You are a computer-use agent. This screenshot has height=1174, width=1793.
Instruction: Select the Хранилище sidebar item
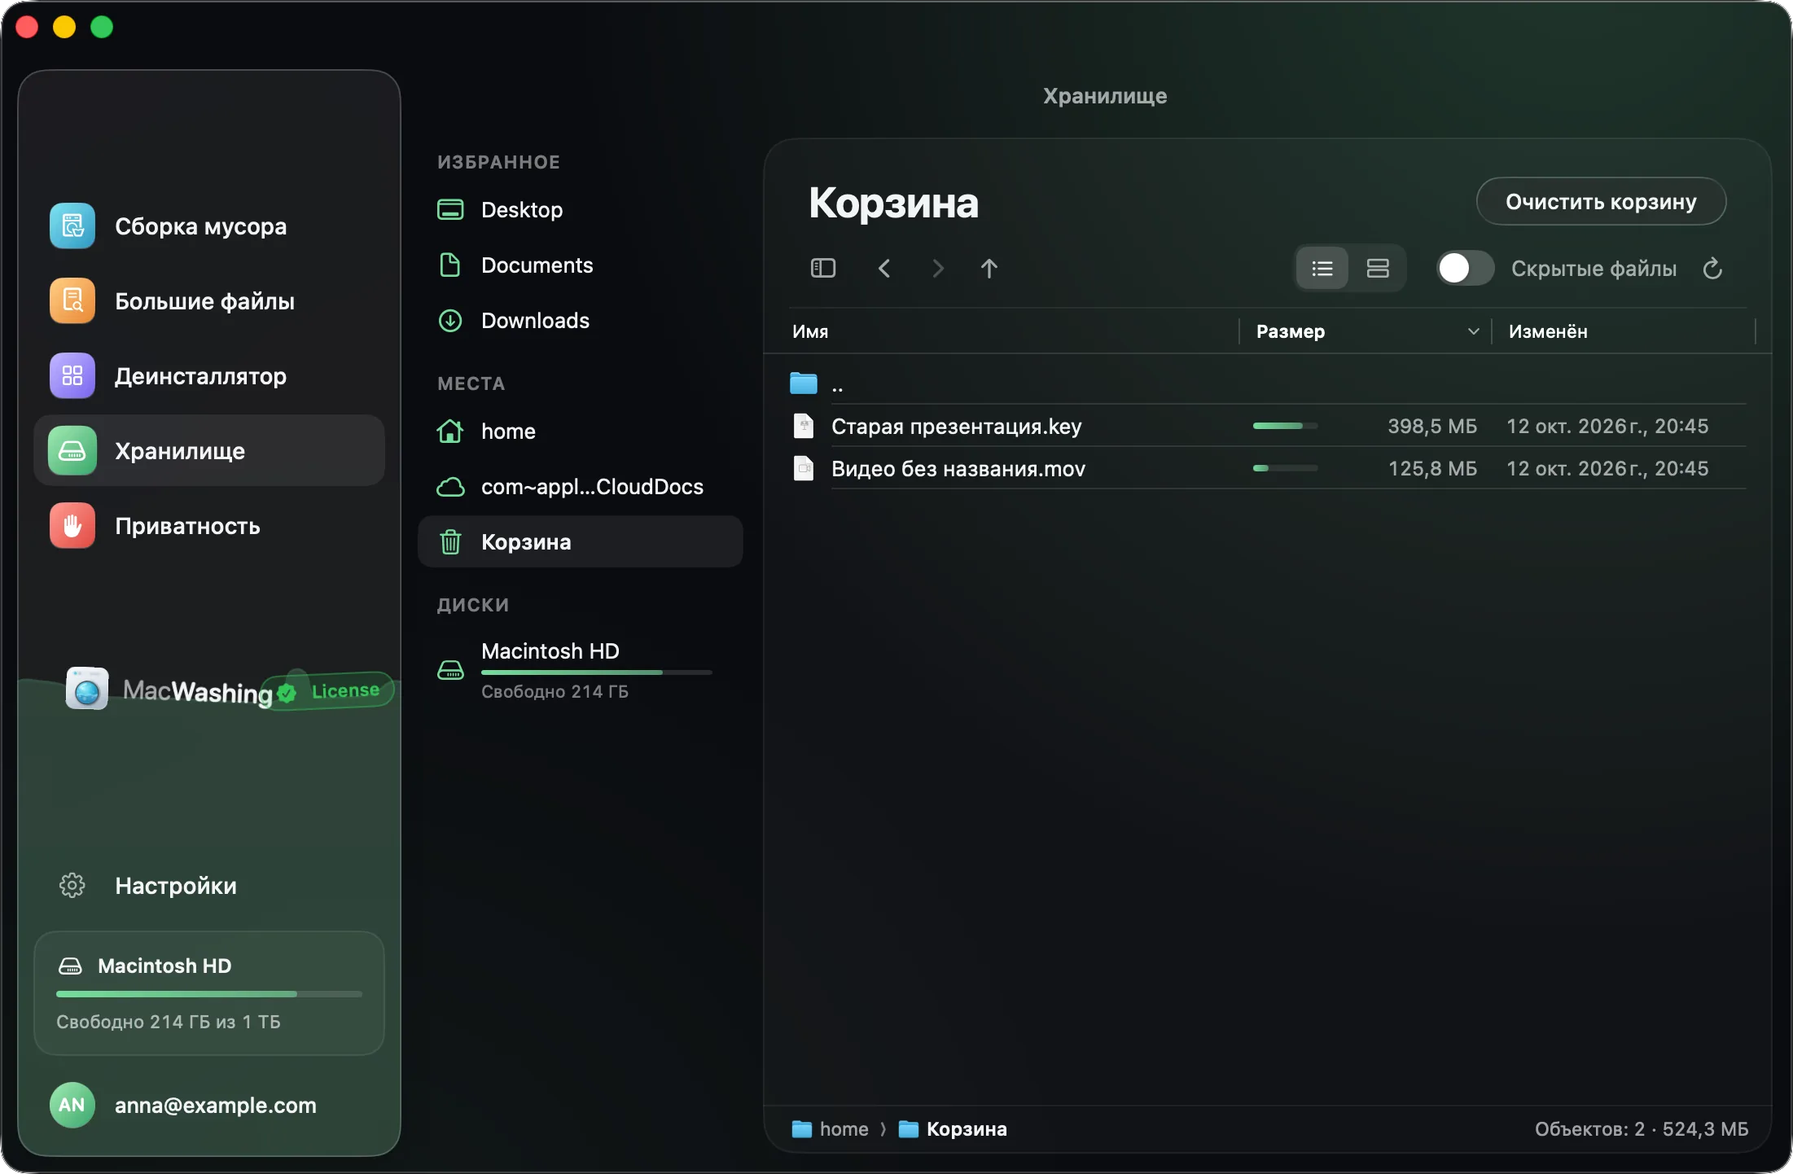tap(208, 451)
